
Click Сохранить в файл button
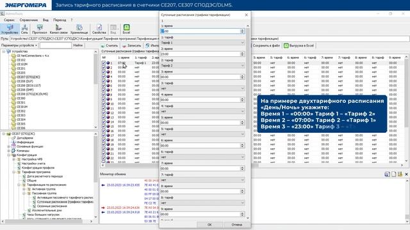coord(266,45)
